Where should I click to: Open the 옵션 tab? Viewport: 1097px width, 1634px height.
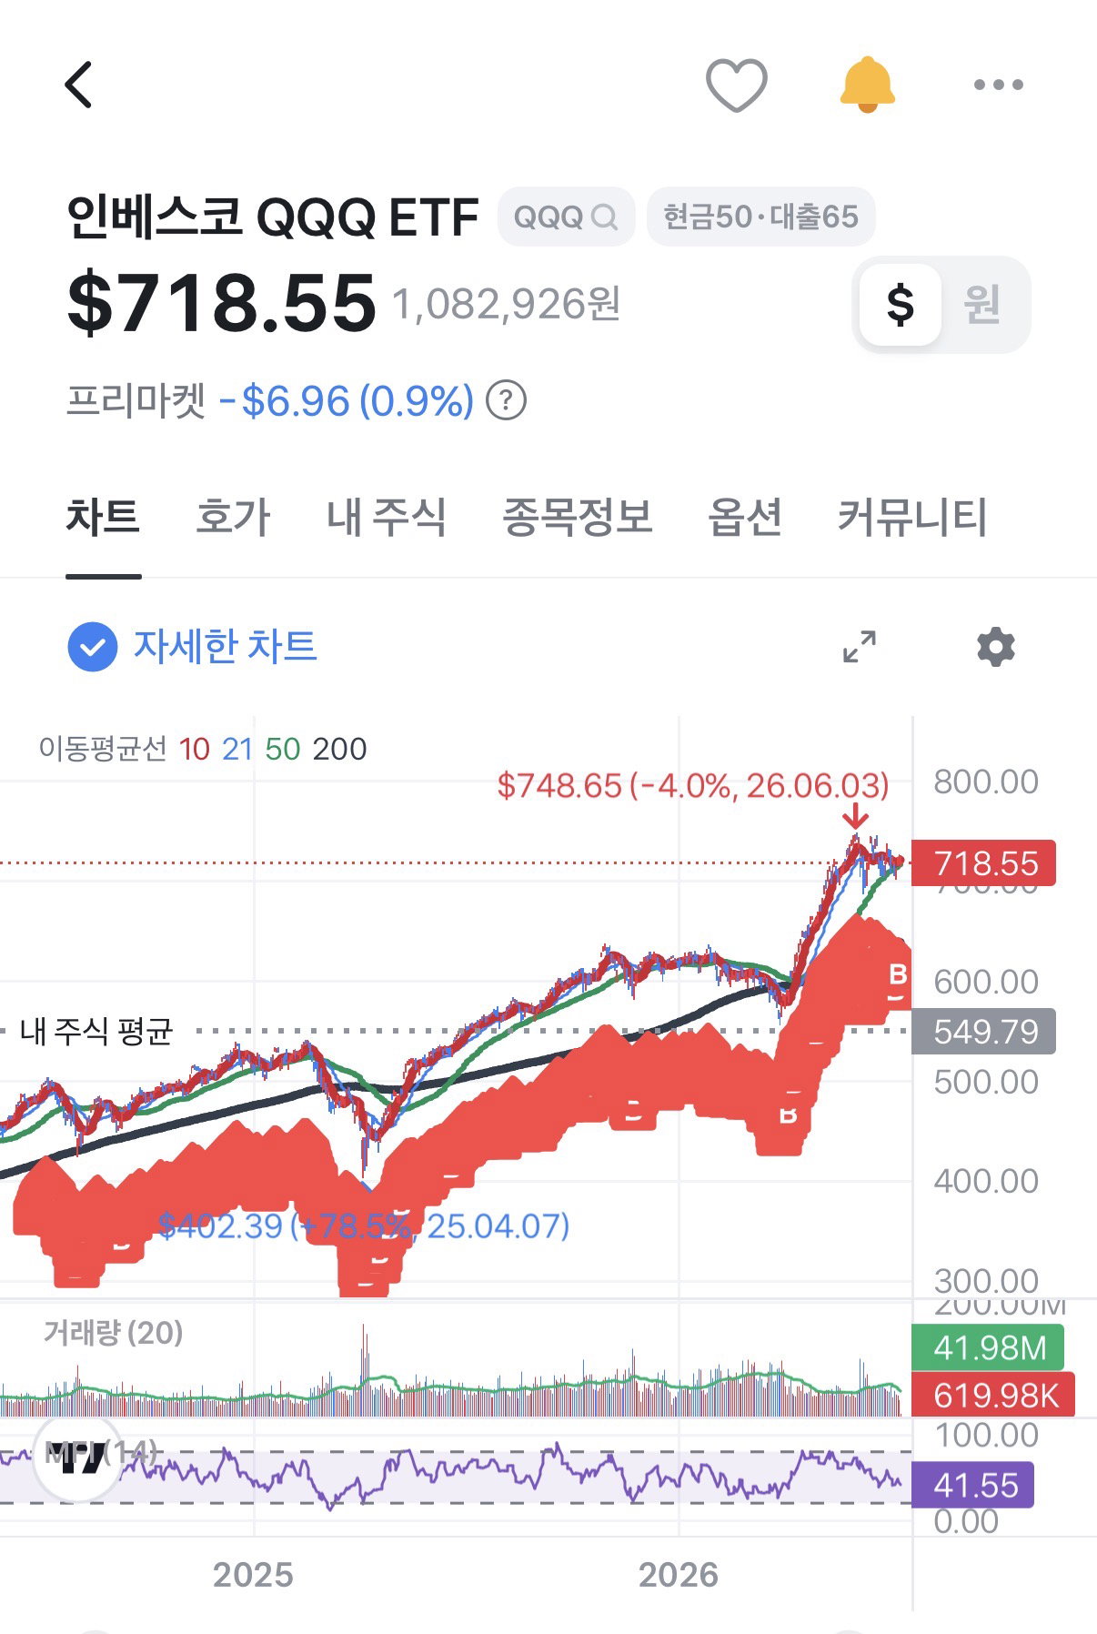[745, 518]
